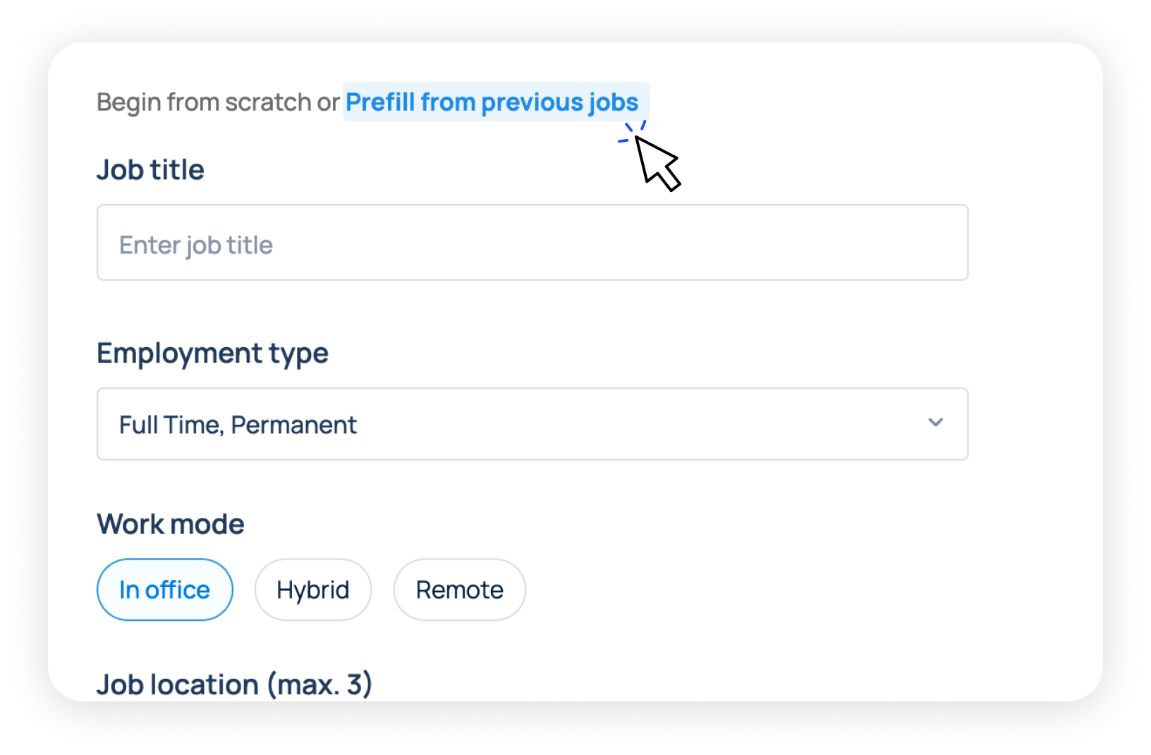Click the blue sparkle marks above the cursor
The height and width of the screenshot is (755, 1151).
pos(631,131)
